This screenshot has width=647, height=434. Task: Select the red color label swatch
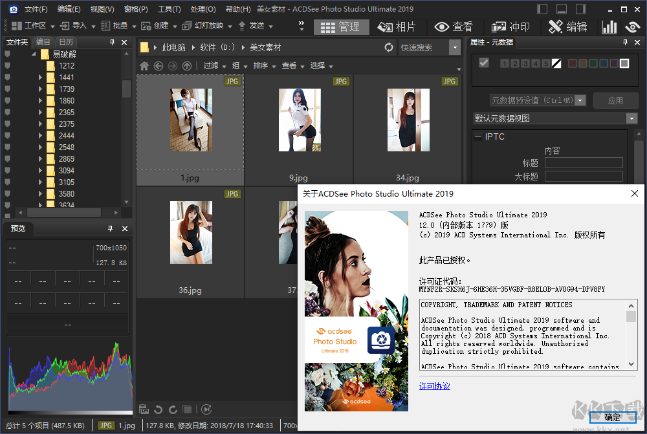(x=573, y=63)
